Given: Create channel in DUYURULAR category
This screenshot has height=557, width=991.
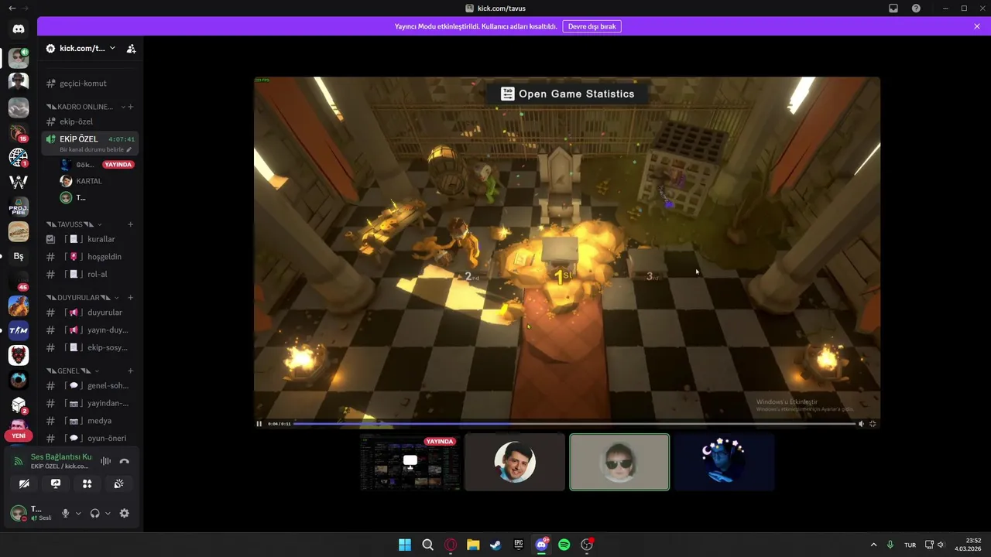Looking at the screenshot, I should click(x=131, y=298).
